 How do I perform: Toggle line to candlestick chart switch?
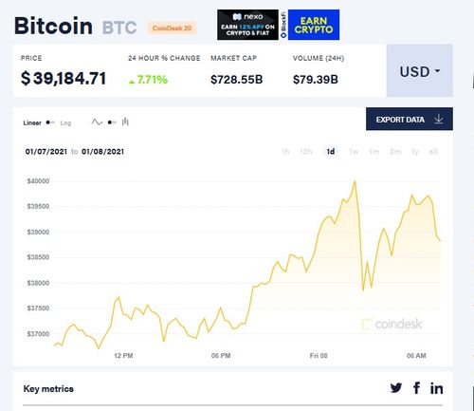tap(112, 122)
